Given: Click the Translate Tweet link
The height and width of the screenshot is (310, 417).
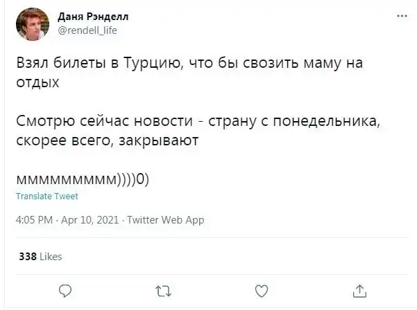Looking at the screenshot, I should click(x=47, y=196).
